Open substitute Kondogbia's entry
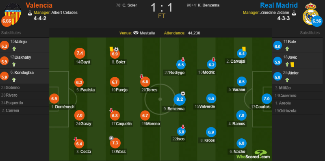The width and height of the screenshot is (325, 161). coord(24,76)
